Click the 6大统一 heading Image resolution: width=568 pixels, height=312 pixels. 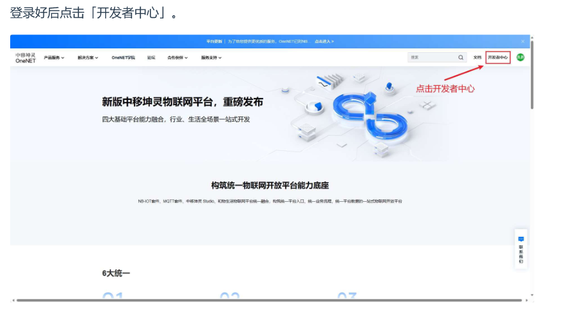tap(116, 273)
